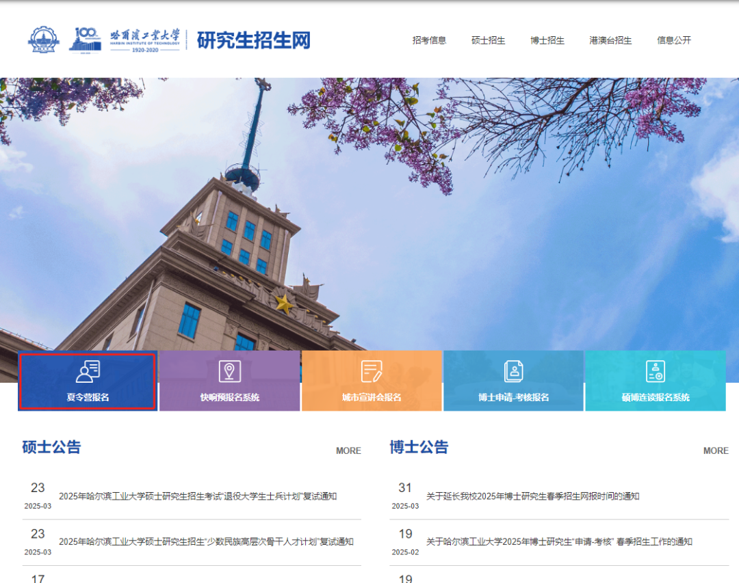Click the 100th anniversary logo
This screenshot has height=583, width=739.
tap(86, 40)
